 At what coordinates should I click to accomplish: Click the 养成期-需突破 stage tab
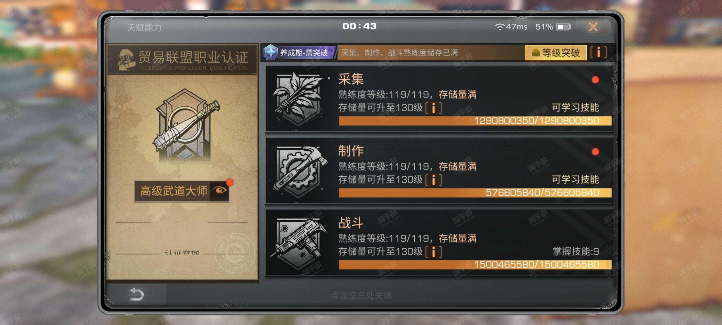pyautogui.click(x=299, y=52)
